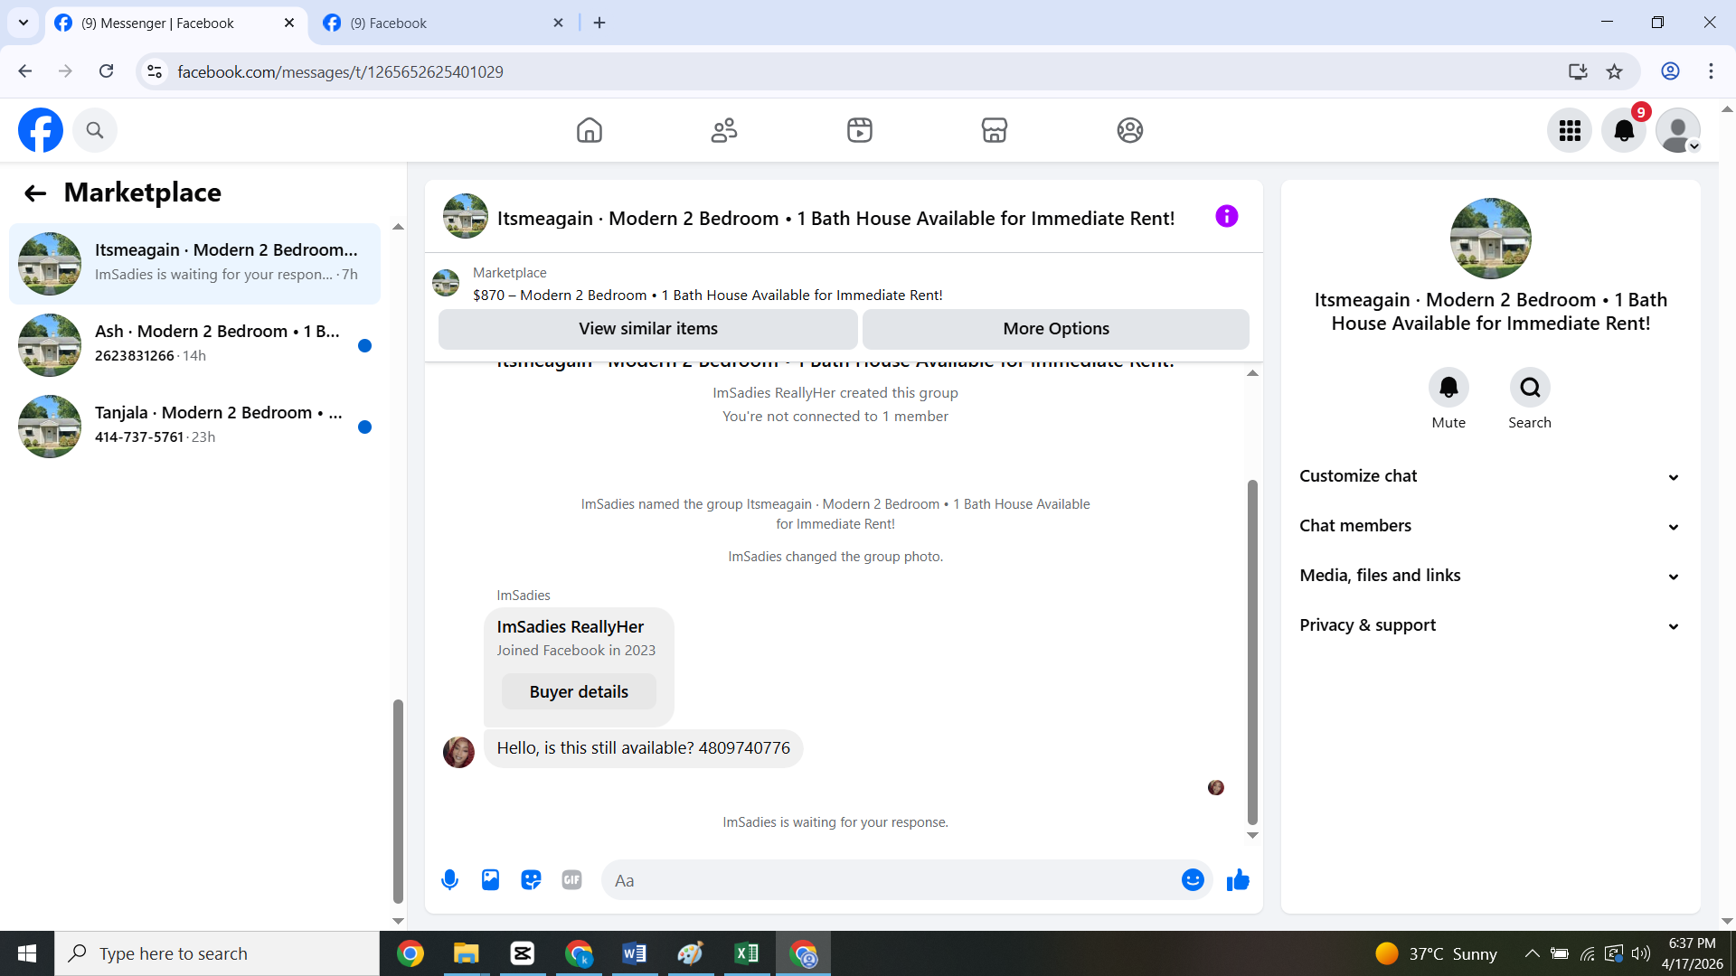
Task: Open the GIF picker icon
Action: coord(571,879)
